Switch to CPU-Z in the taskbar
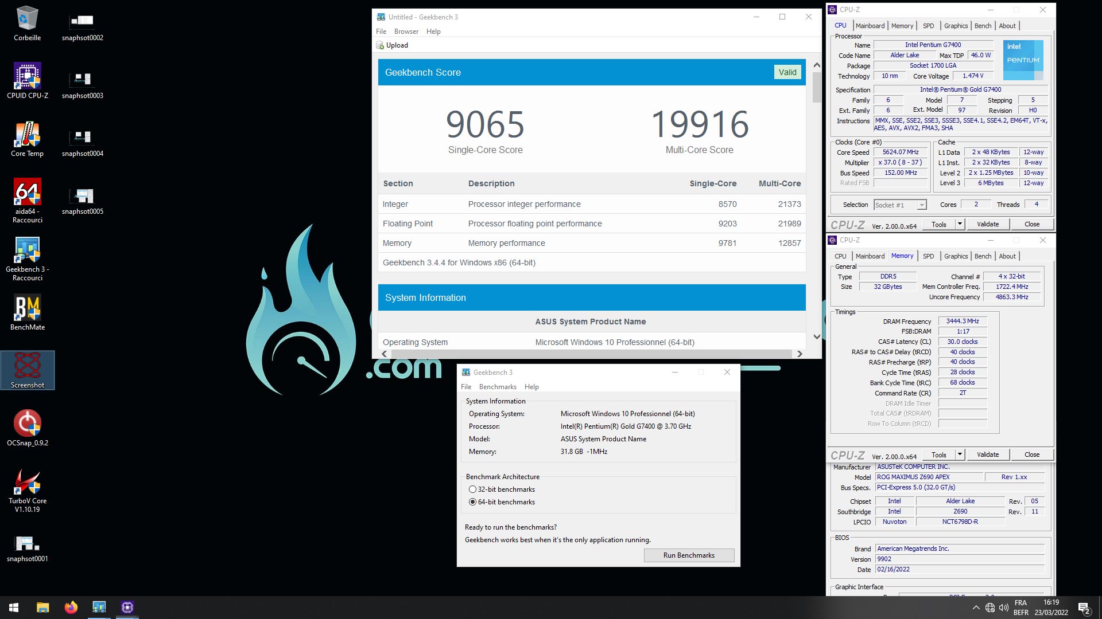 [127, 608]
